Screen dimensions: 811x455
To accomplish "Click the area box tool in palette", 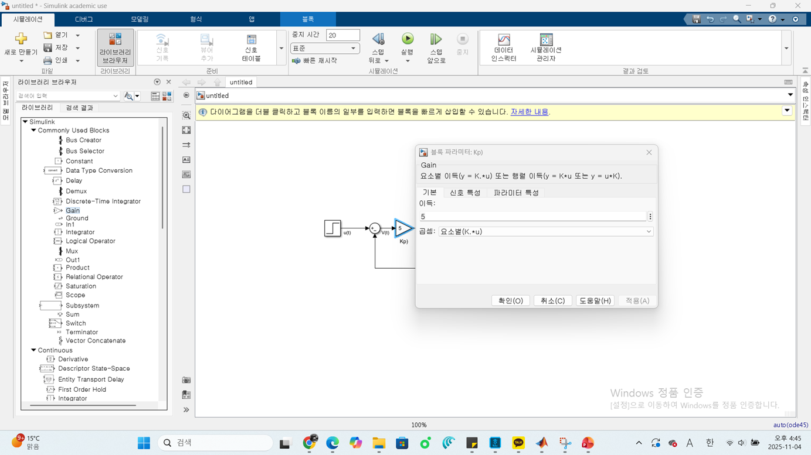I will (186, 189).
